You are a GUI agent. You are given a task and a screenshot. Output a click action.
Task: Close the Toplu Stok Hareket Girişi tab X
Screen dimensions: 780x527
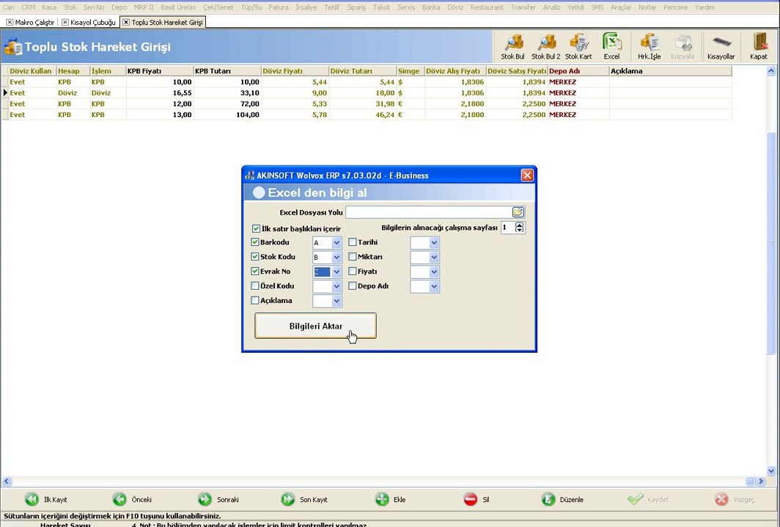point(126,23)
